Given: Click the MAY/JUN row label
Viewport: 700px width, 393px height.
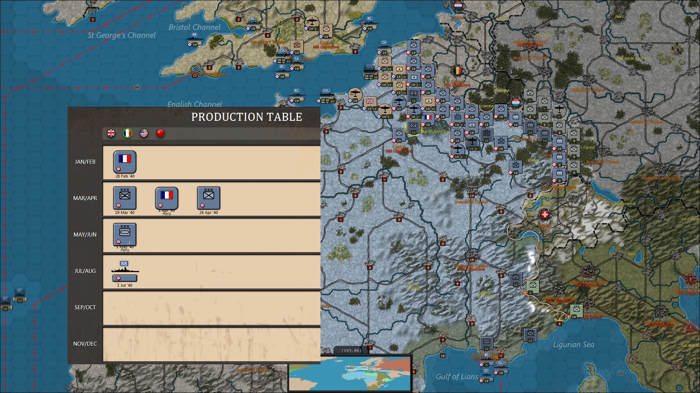Looking at the screenshot, I should pyautogui.click(x=85, y=235).
